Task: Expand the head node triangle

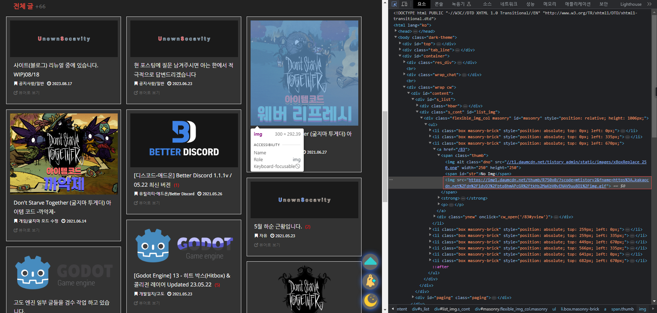Action: click(x=396, y=31)
